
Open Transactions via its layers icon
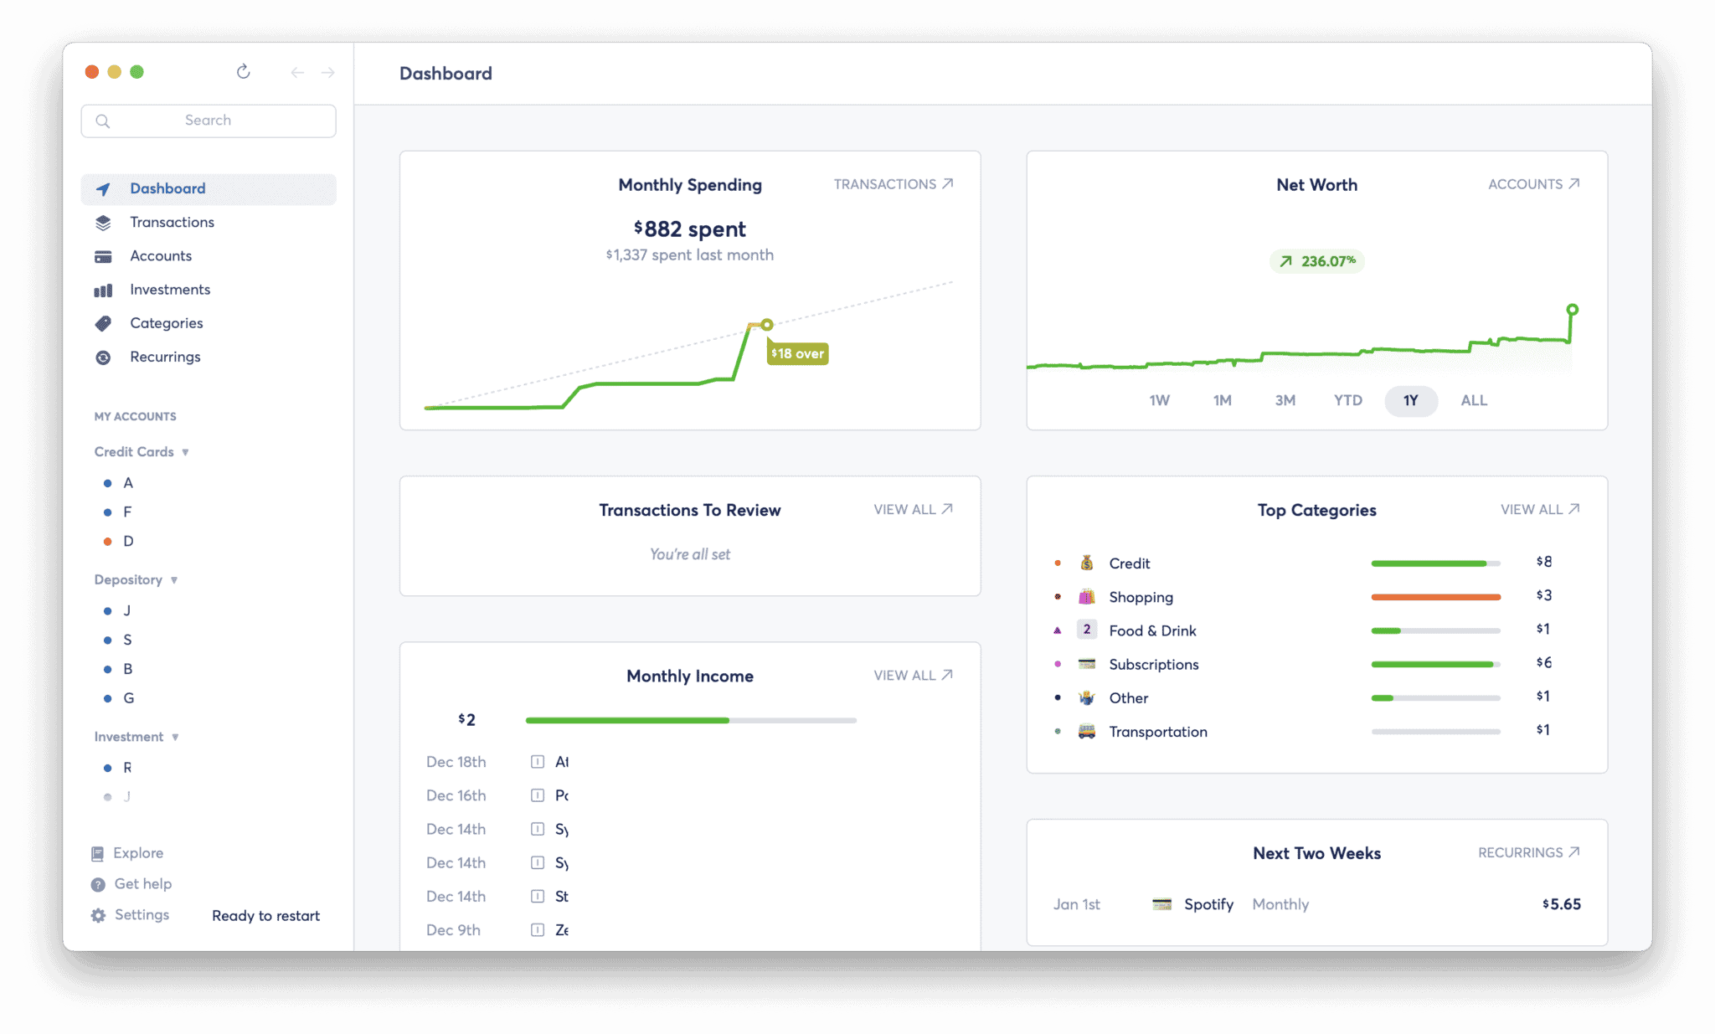click(103, 223)
